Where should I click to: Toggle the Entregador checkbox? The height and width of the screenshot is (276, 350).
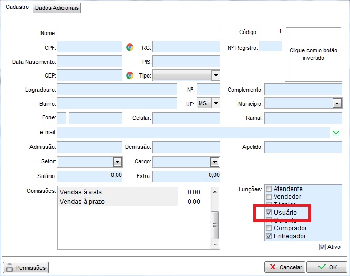pyautogui.click(x=269, y=236)
